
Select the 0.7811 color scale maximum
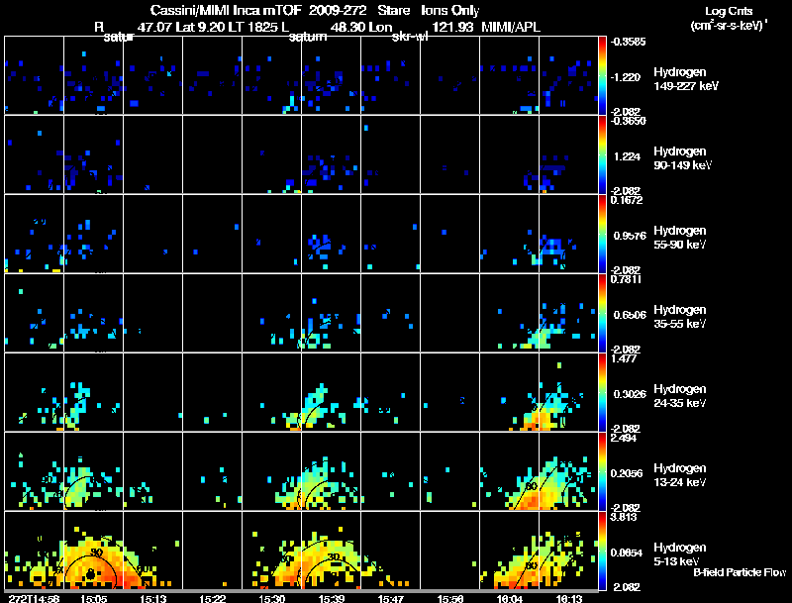(626, 279)
